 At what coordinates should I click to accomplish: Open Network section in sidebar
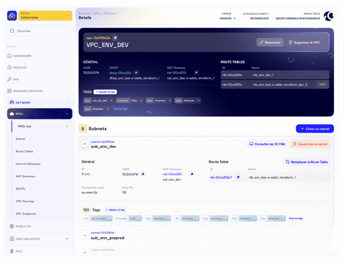click(x=23, y=103)
